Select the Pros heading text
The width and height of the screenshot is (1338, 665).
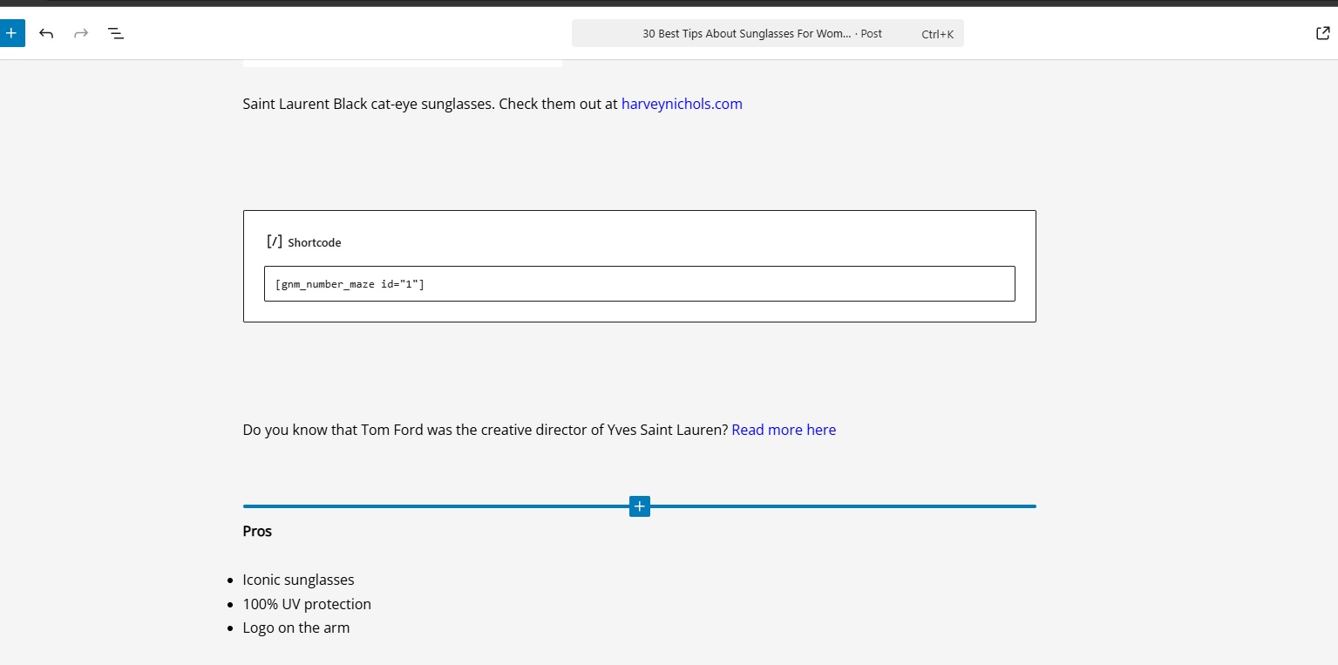pyautogui.click(x=257, y=531)
